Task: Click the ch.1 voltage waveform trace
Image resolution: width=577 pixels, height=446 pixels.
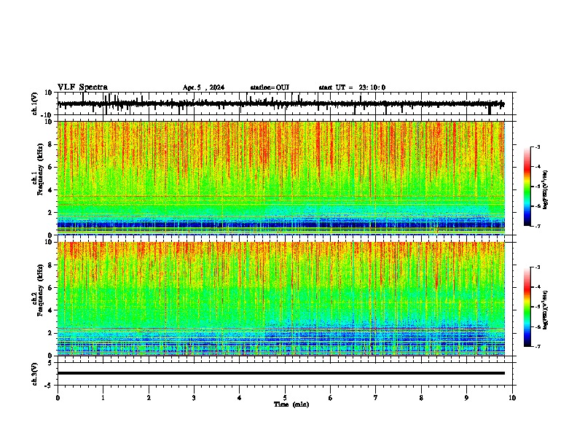Action: 280,103
